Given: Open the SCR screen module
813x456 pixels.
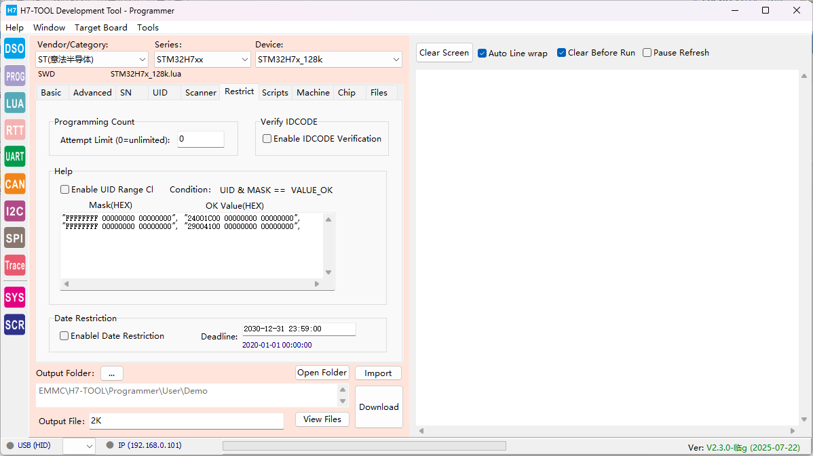Looking at the screenshot, I should click(14, 325).
